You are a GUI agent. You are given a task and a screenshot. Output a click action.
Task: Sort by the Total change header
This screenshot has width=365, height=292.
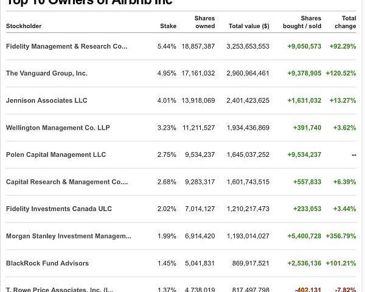(x=345, y=23)
